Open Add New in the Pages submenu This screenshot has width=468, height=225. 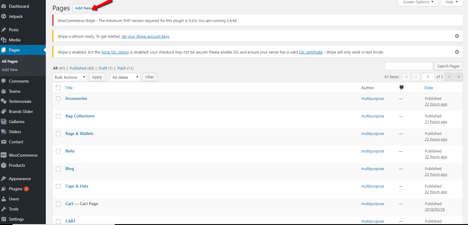coord(10,70)
